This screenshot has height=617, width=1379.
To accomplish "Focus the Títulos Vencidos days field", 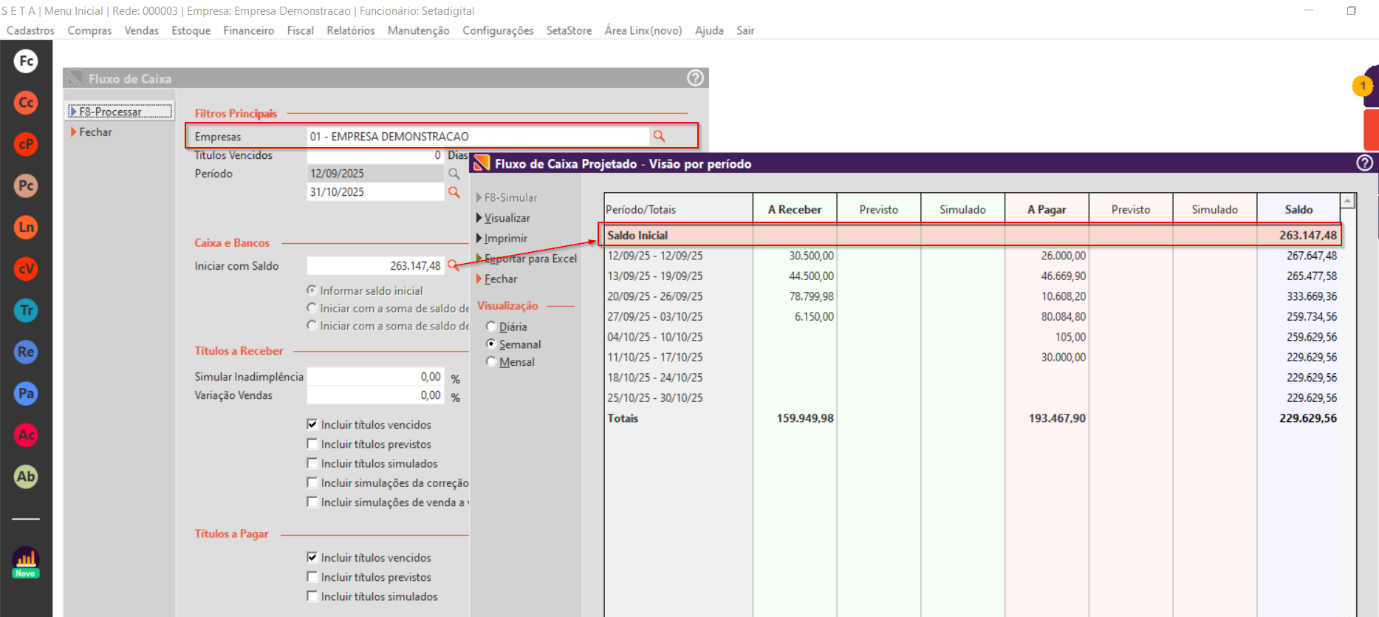I will [x=375, y=155].
